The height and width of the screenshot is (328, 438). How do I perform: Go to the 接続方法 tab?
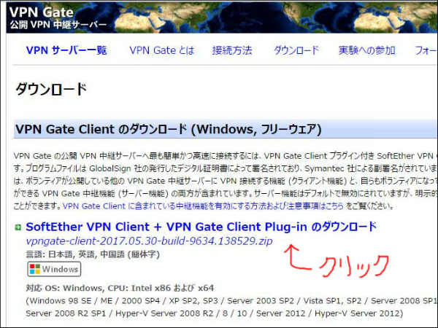[232, 50]
